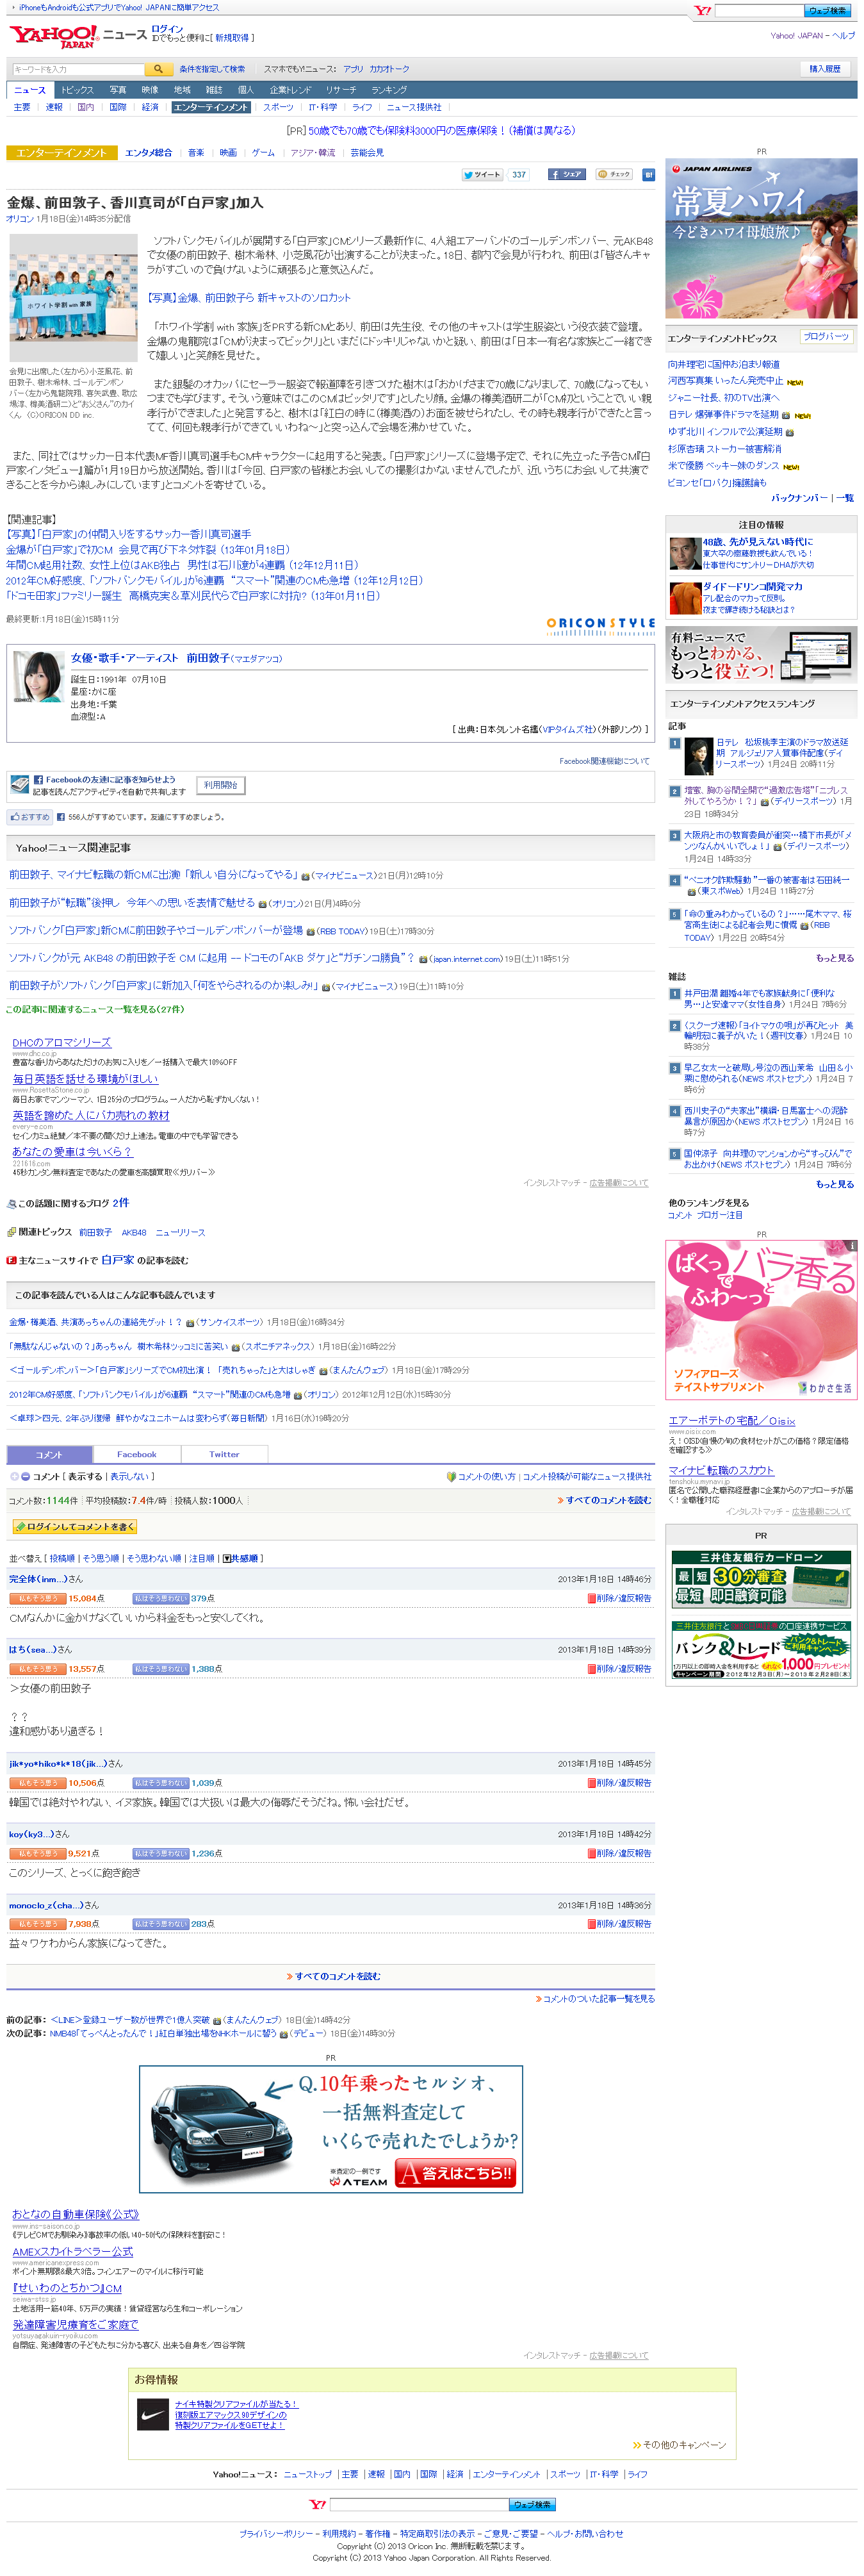Select 表示しない to hide comments
This screenshot has width=864, height=2576.
[129, 1476]
